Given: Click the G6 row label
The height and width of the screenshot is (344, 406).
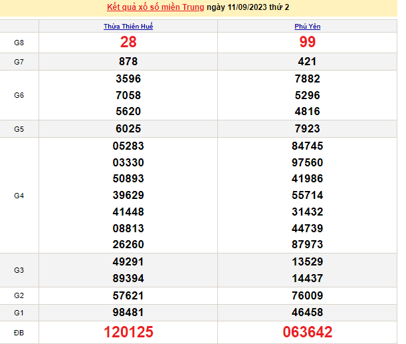Looking at the screenshot, I should (x=19, y=95).
